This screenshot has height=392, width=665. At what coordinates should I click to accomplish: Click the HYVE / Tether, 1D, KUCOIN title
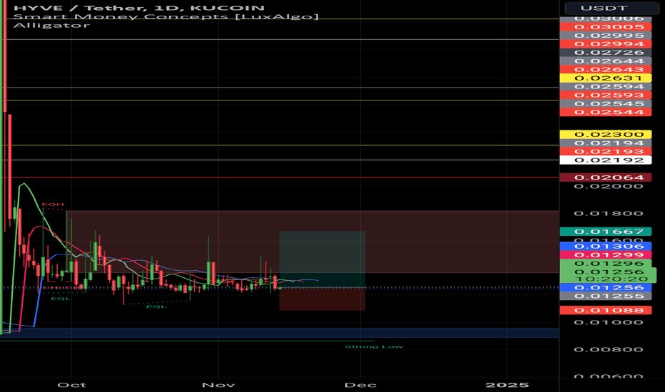click(138, 8)
